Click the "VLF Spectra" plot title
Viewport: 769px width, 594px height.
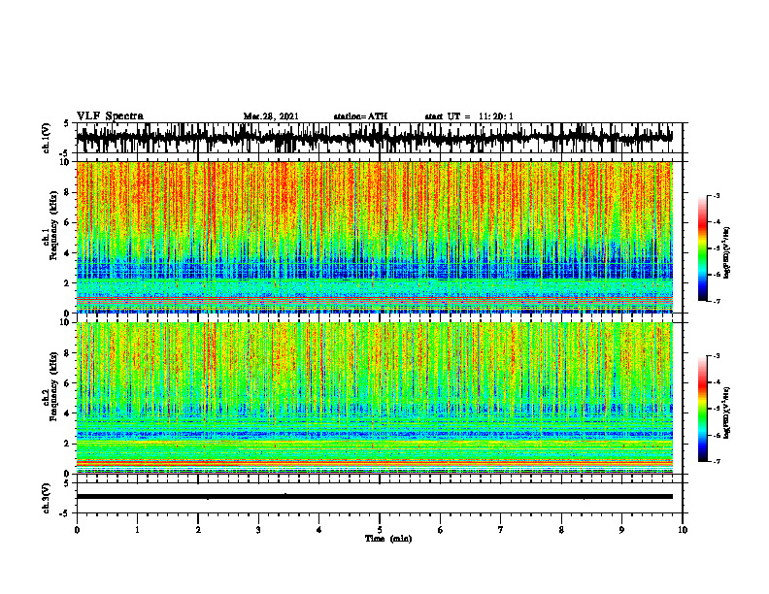pyautogui.click(x=110, y=116)
